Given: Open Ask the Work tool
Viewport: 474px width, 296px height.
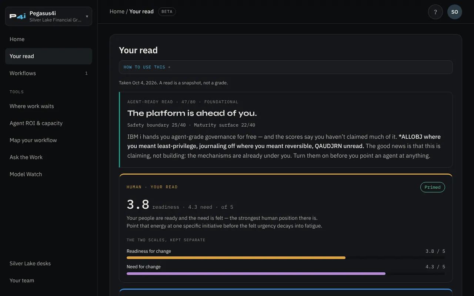Looking at the screenshot, I should pos(49,157).
